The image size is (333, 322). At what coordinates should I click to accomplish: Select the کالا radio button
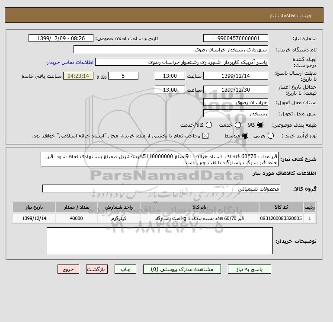click(x=260, y=125)
